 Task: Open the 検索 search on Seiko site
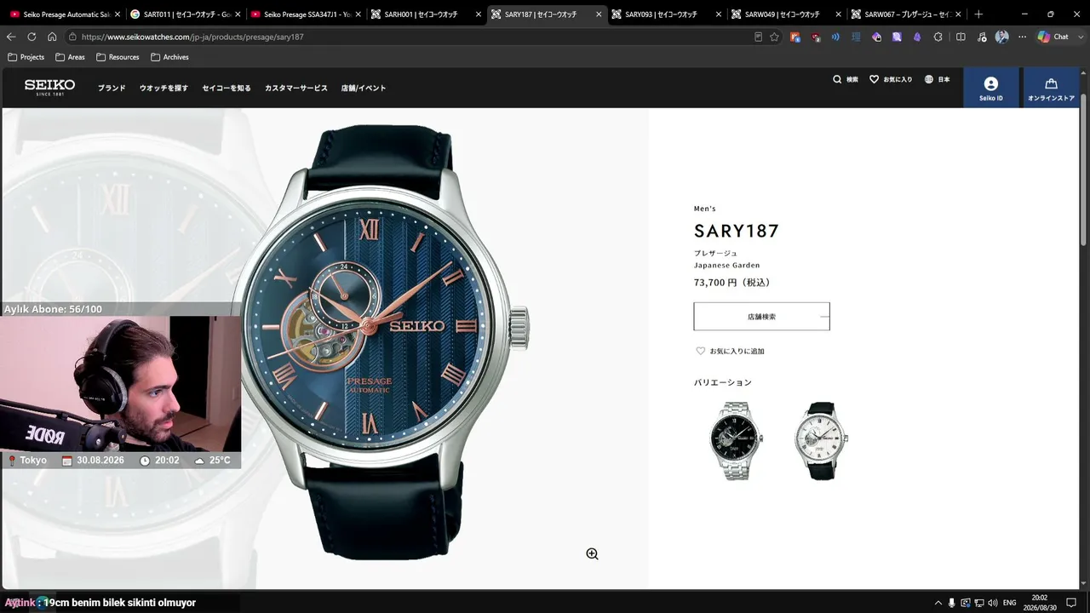tap(846, 79)
